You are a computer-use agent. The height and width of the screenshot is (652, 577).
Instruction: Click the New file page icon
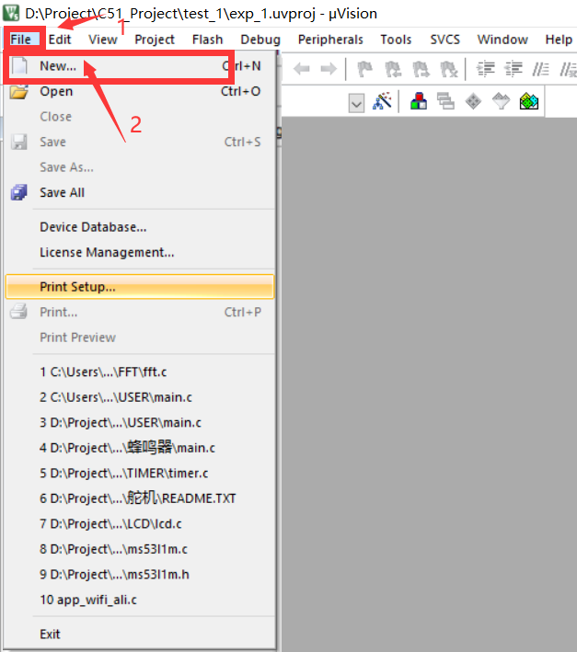coord(19,65)
